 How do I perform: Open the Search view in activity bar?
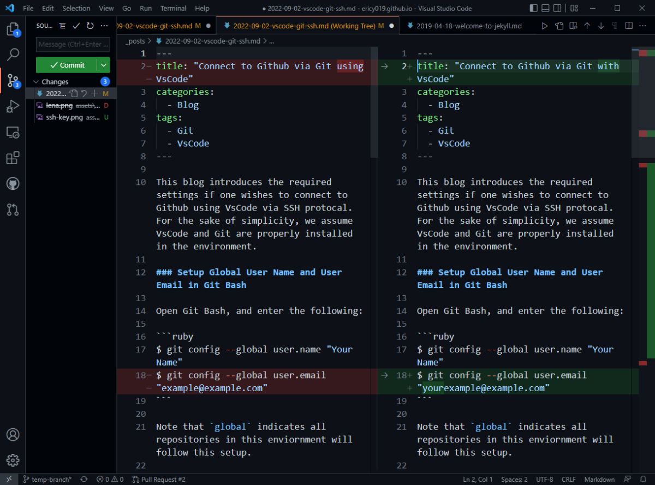[13, 55]
